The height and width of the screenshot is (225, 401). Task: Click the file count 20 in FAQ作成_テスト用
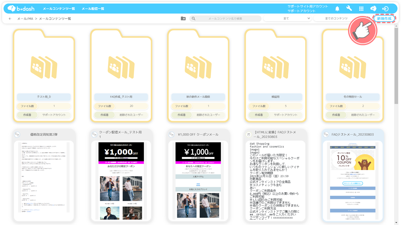(x=131, y=106)
